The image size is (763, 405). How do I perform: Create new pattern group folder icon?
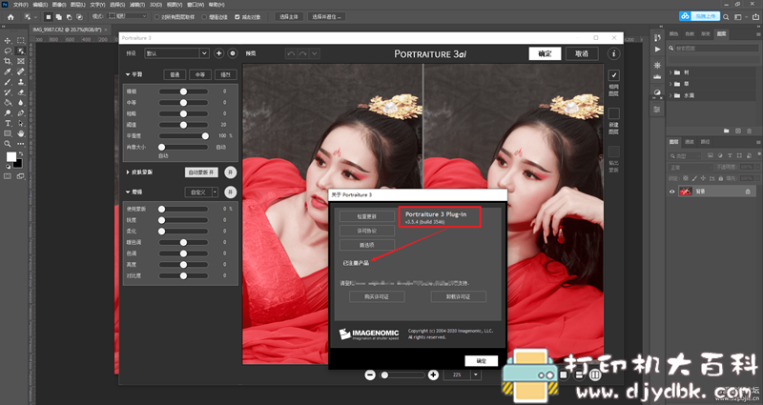click(726, 131)
